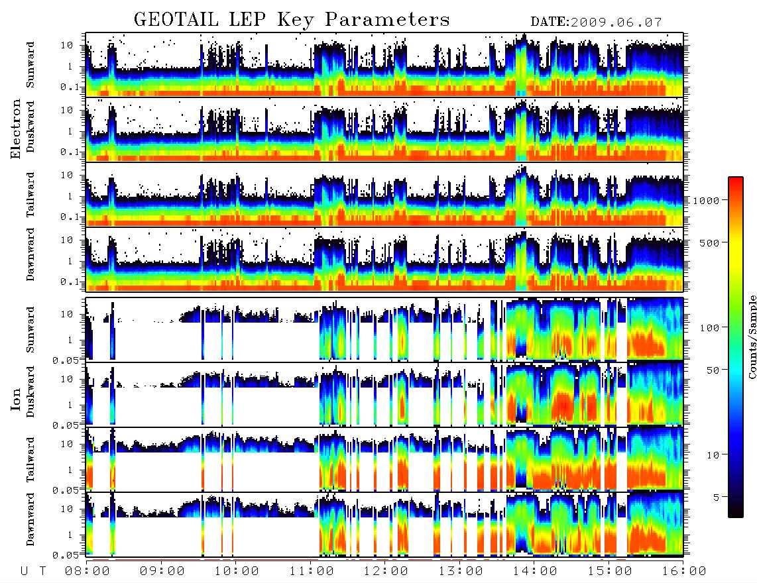This screenshot has width=757, height=583.
Task: Click inside the Electron Tailward spectrogram panel
Action: (x=384, y=195)
